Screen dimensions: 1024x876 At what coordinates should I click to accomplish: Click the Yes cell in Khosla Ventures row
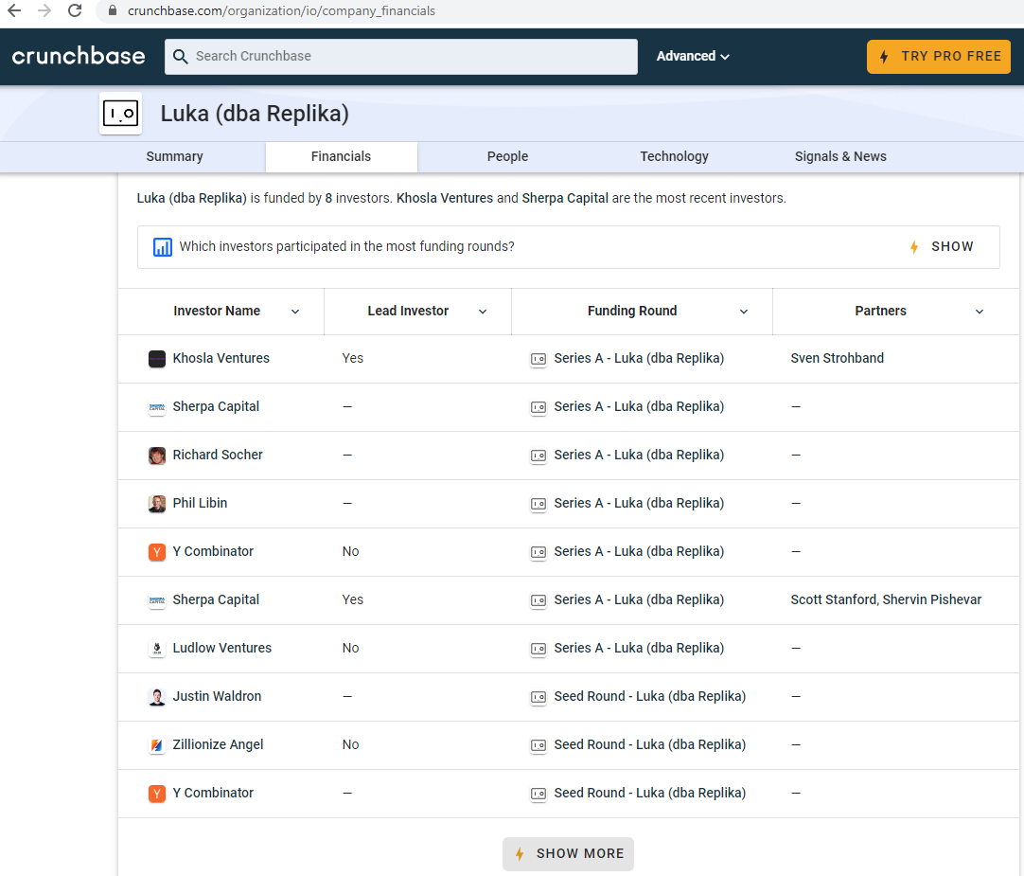(x=353, y=358)
